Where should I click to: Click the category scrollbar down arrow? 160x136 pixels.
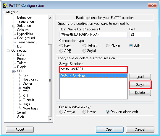tap(50, 119)
